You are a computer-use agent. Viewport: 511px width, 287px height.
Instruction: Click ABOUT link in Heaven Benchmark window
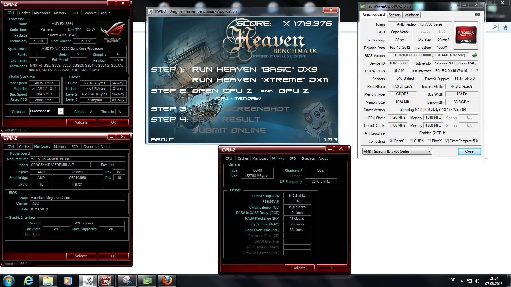pyautogui.click(x=162, y=140)
